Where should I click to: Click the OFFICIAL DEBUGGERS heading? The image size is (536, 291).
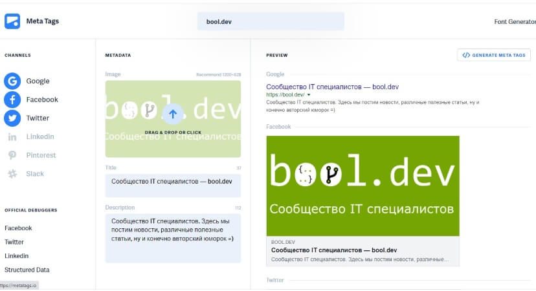tap(31, 210)
